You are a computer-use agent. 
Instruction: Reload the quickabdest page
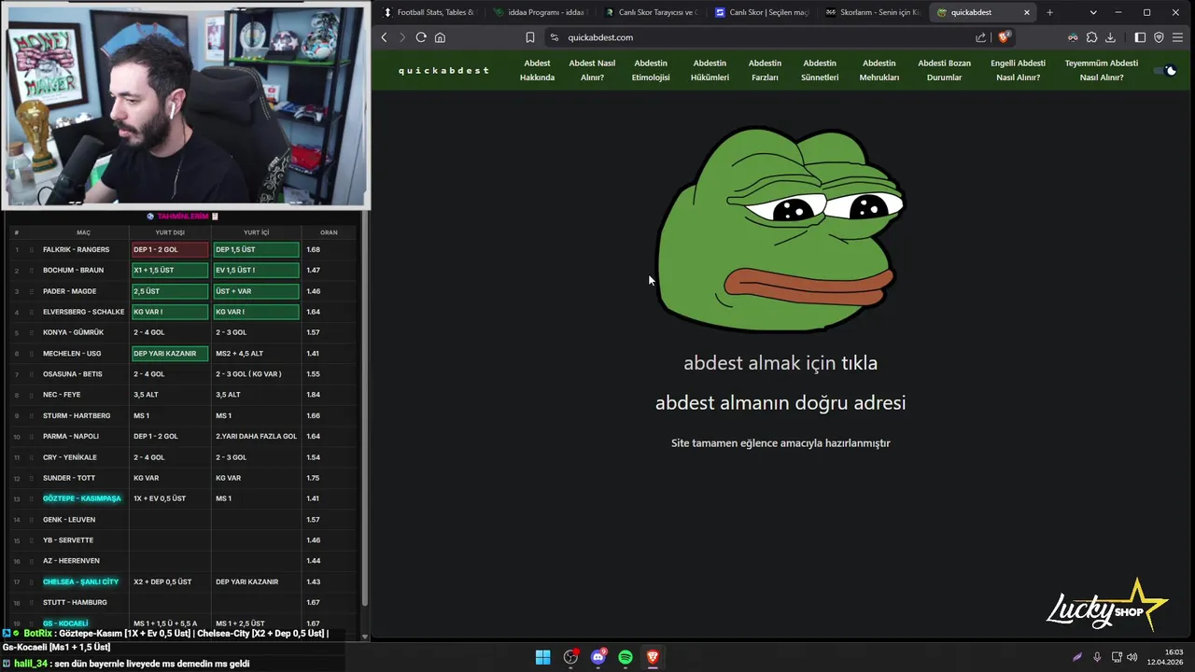pos(421,37)
